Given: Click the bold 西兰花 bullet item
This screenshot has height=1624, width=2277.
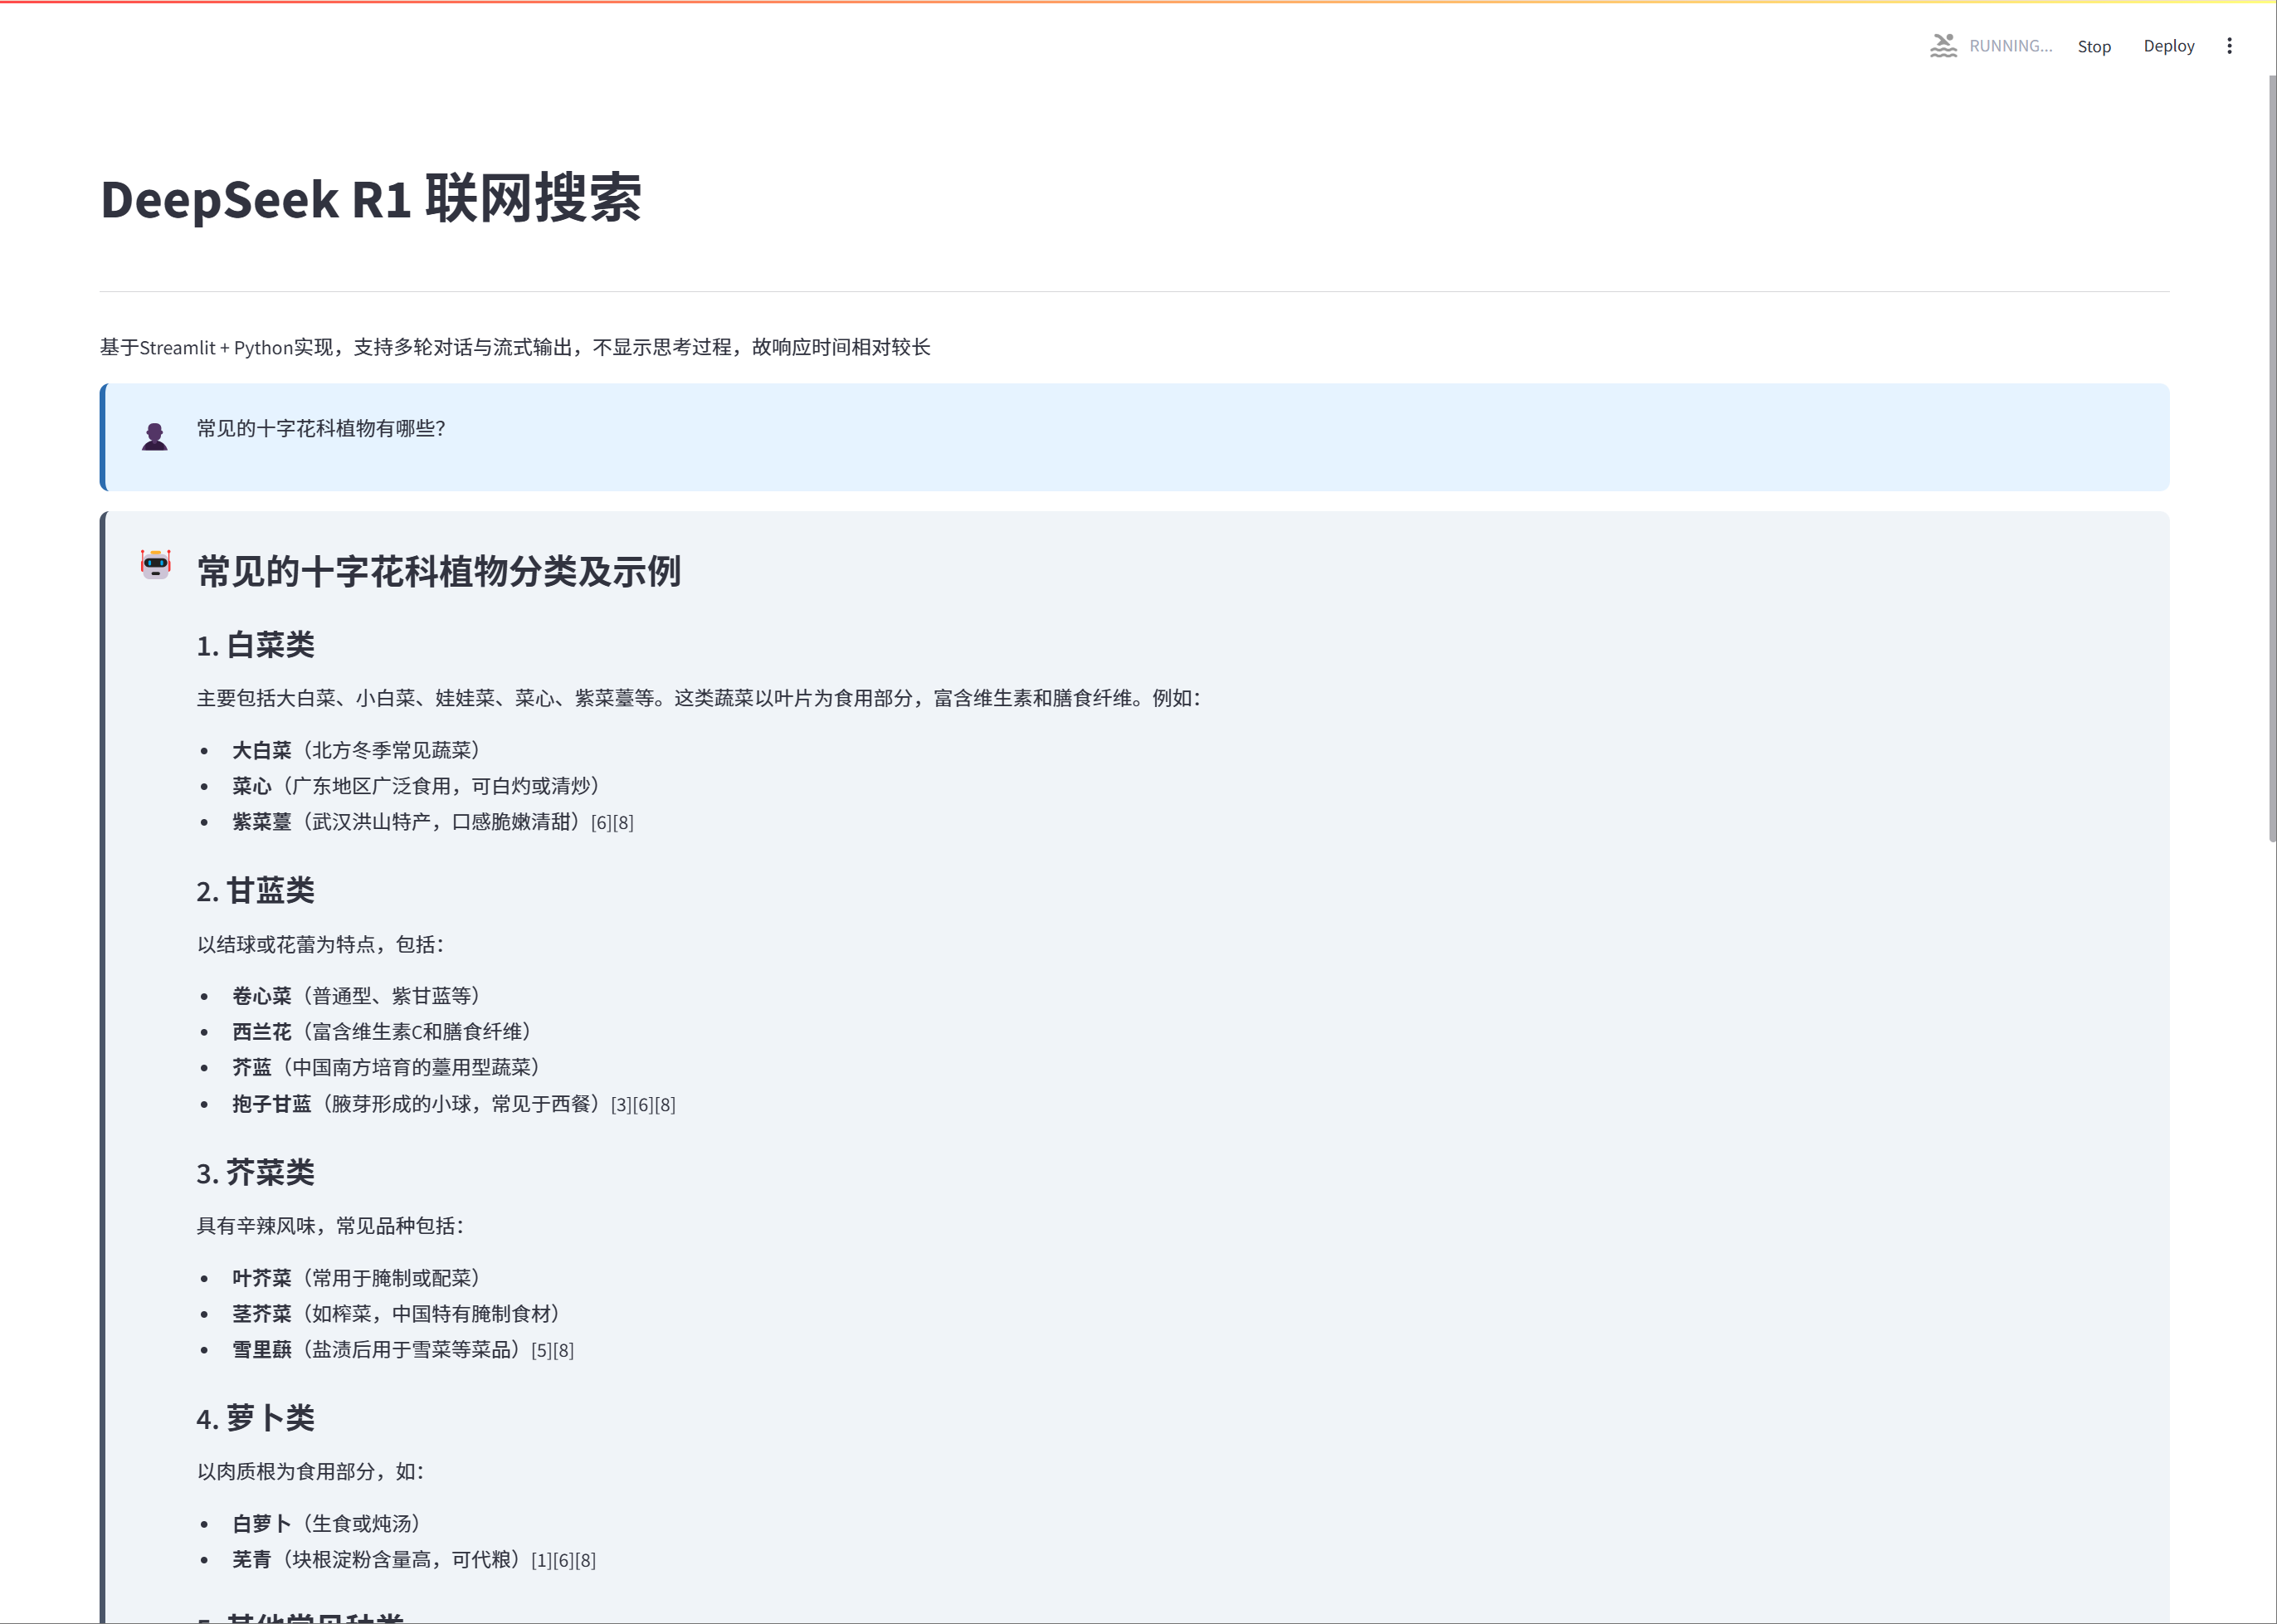Looking at the screenshot, I should coord(262,1032).
